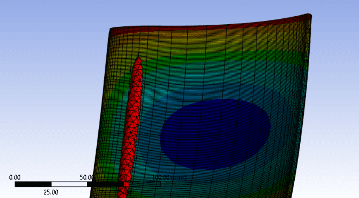Click the "100.00 (mm)" scale label
Viewport: 359px width, 198px height.
(169, 178)
